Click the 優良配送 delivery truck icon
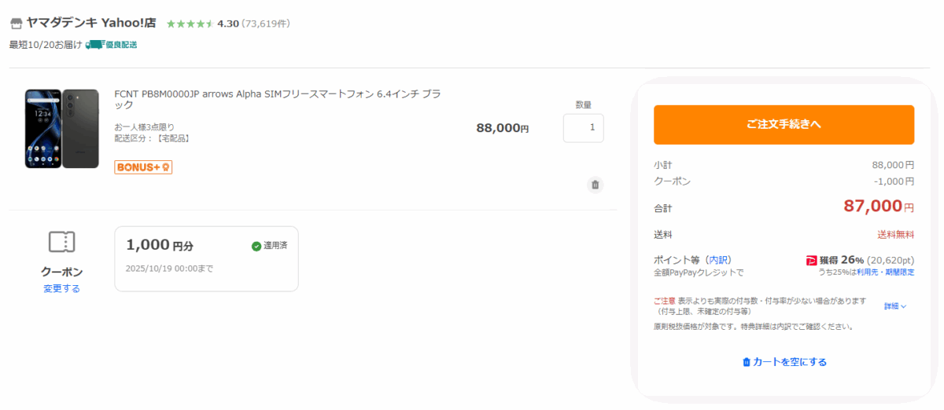The height and width of the screenshot is (410, 944). tap(94, 45)
